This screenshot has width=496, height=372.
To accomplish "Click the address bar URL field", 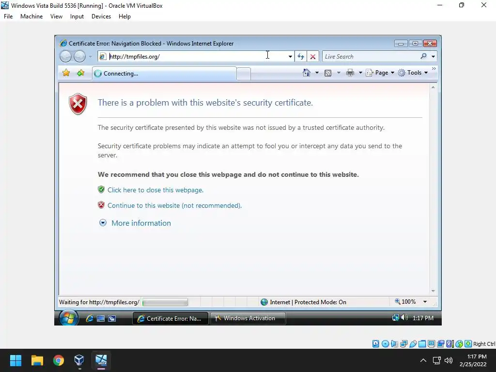I will (x=193, y=57).
